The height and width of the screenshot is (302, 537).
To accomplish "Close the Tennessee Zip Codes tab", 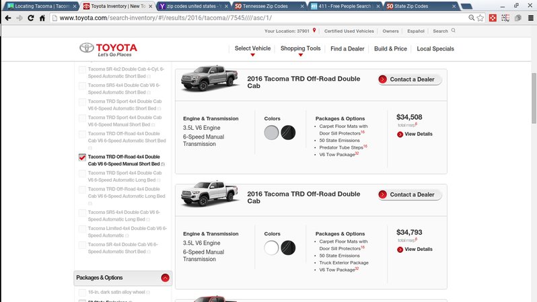I will click(x=302, y=6).
